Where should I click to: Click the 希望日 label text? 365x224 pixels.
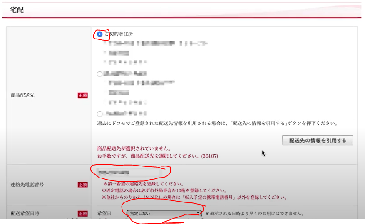(x=104, y=213)
